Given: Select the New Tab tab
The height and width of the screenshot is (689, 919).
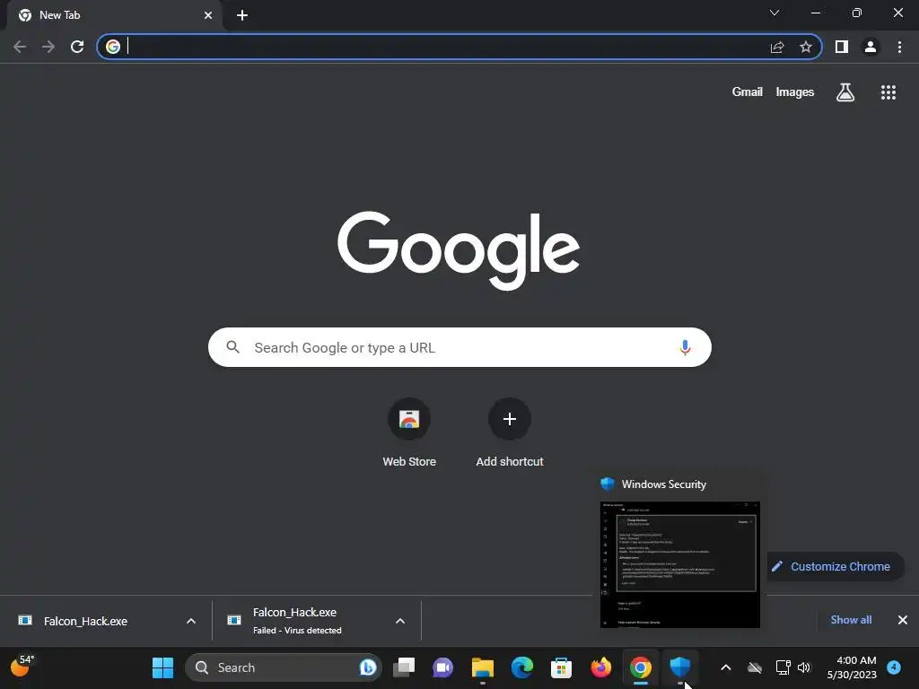Looking at the screenshot, I should click(115, 15).
